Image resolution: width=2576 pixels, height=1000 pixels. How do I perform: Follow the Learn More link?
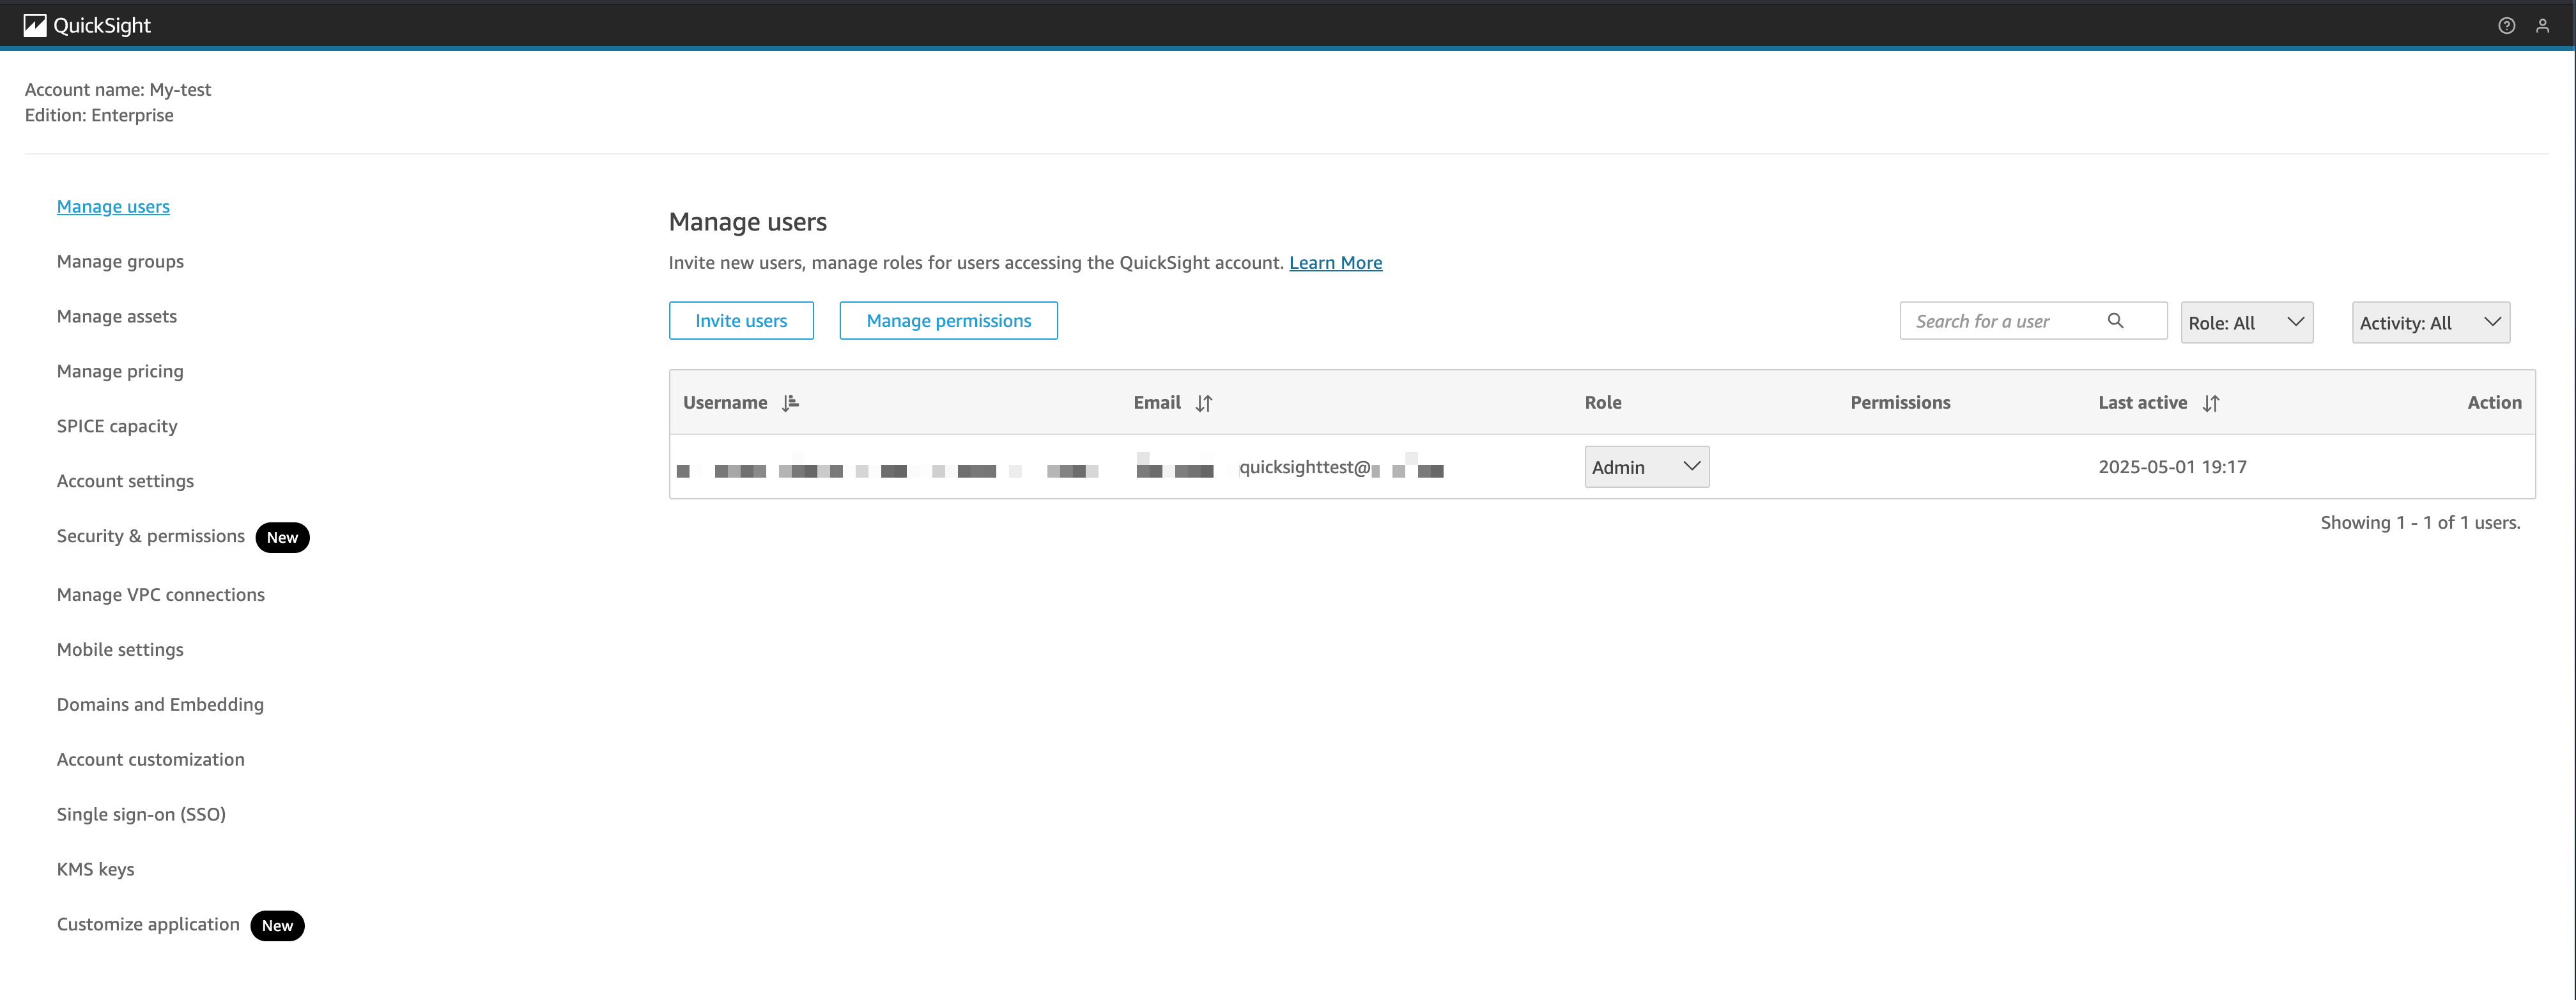pyautogui.click(x=1335, y=262)
